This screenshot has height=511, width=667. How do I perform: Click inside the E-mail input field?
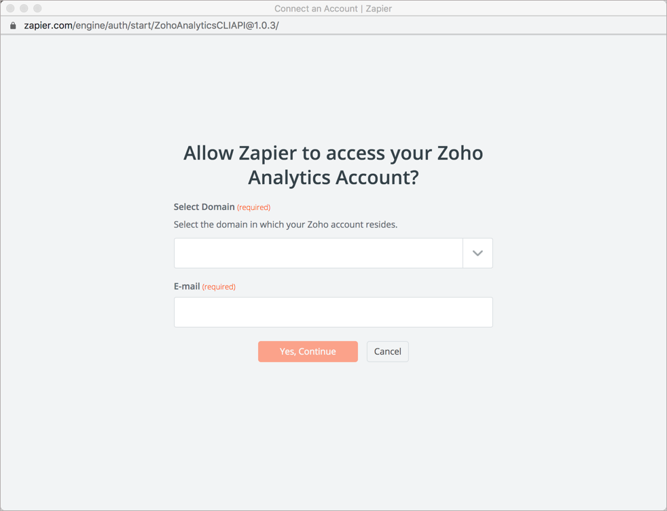[x=333, y=312]
